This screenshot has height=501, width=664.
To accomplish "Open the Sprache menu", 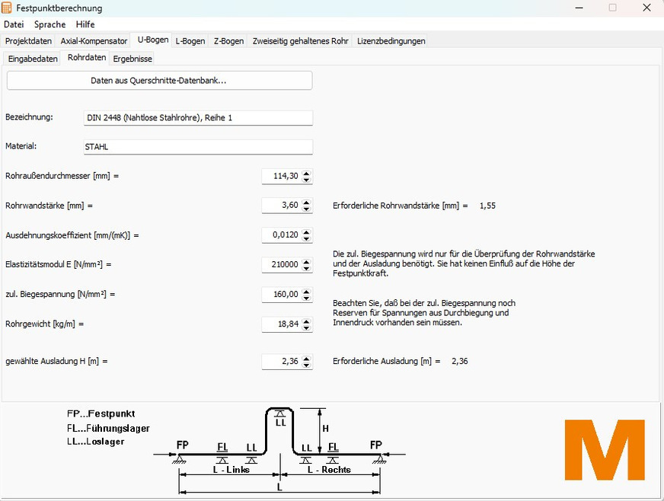I will 50,24.
